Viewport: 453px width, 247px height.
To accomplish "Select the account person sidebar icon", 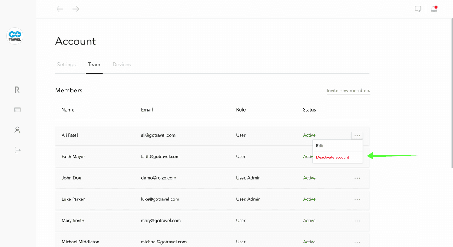I will [17, 130].
